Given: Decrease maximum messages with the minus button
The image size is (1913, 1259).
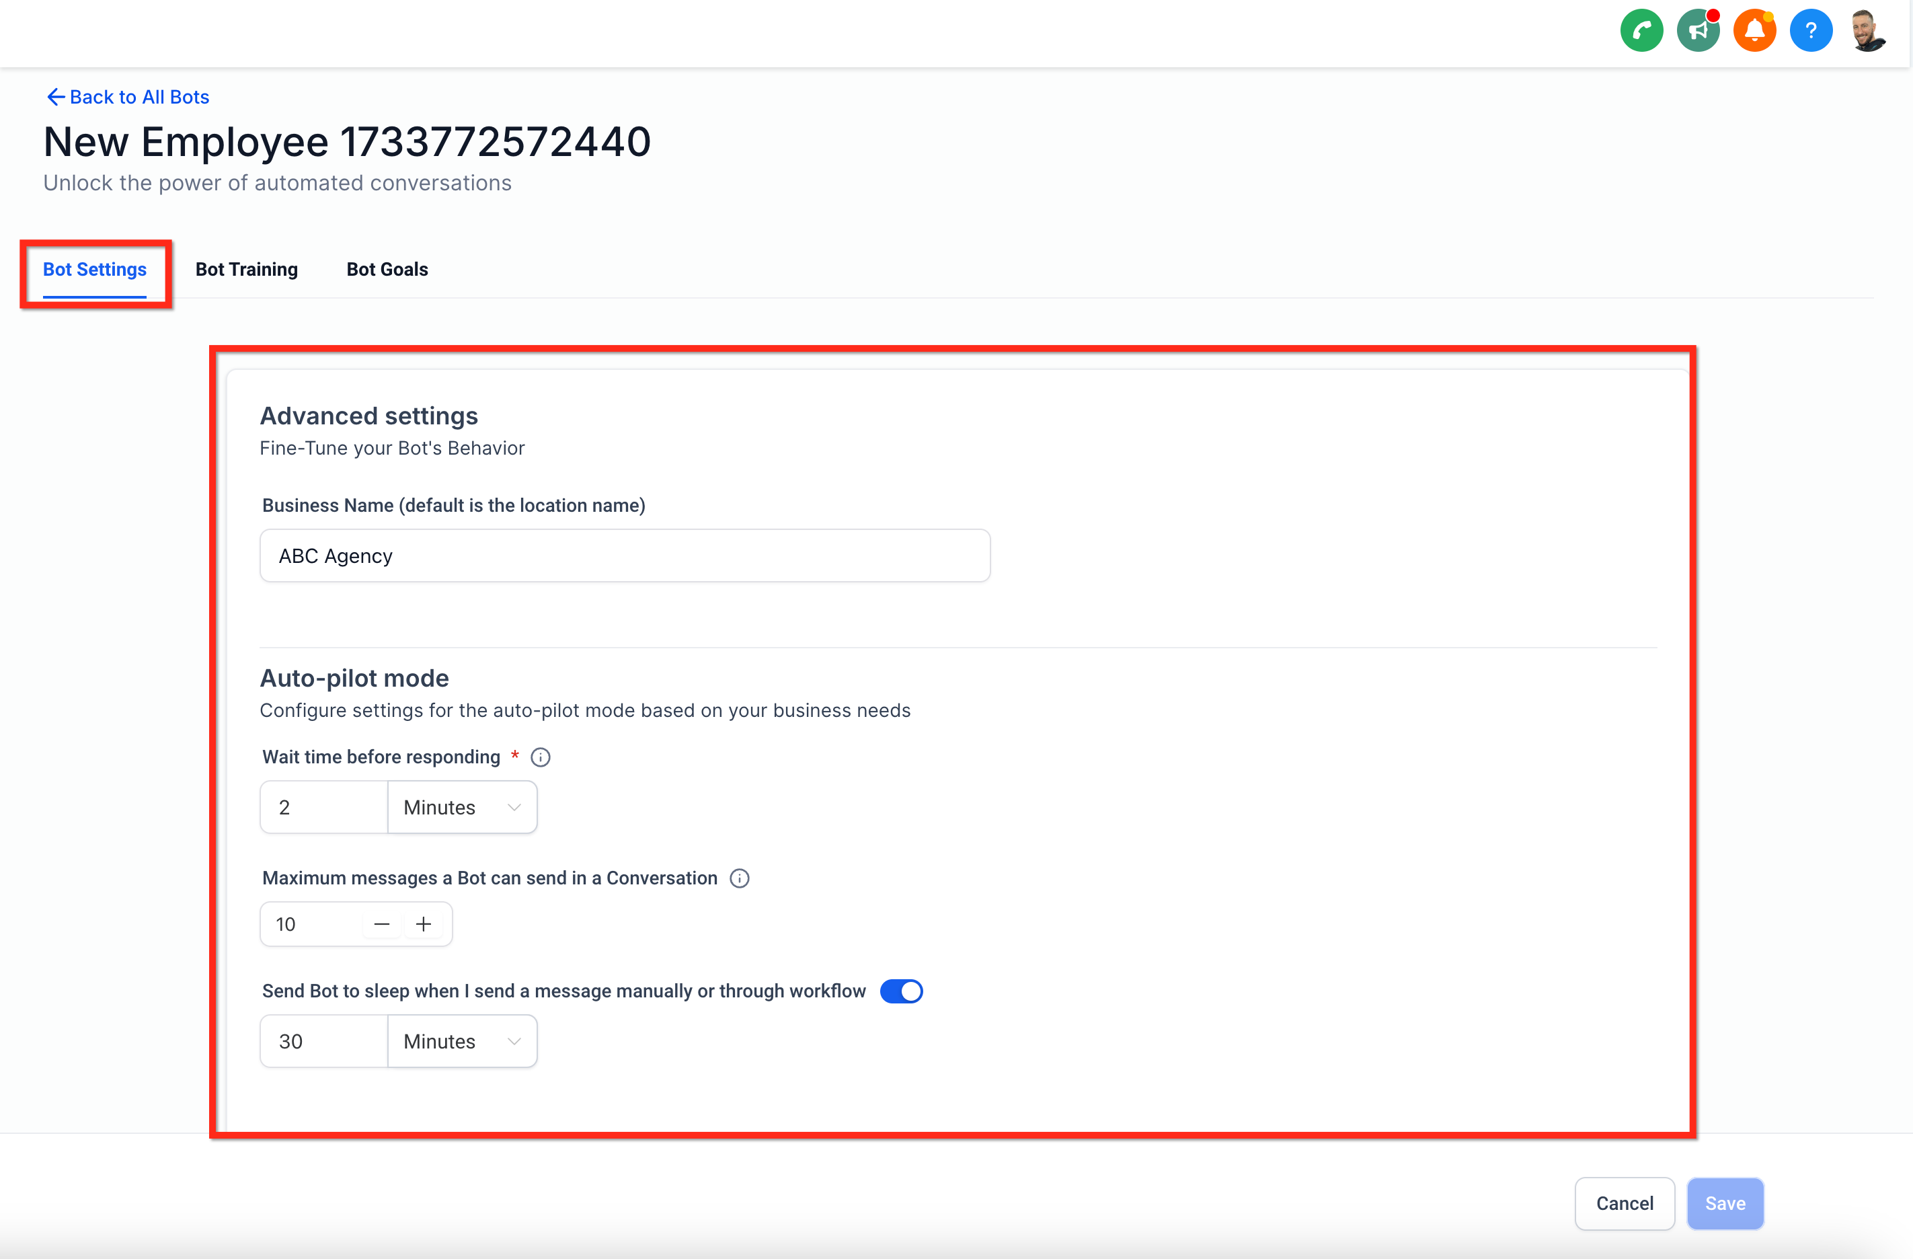Looking at the screenshot, I should (x=382, y=925).
